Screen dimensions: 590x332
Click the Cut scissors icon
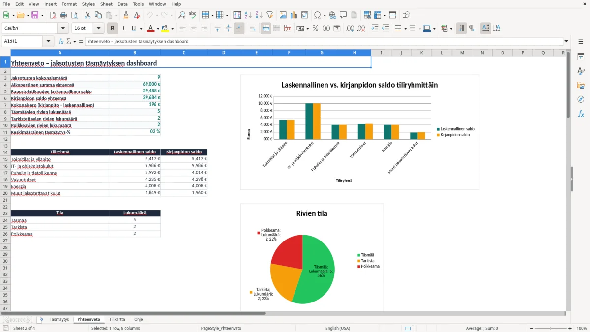tap(88, 15)
